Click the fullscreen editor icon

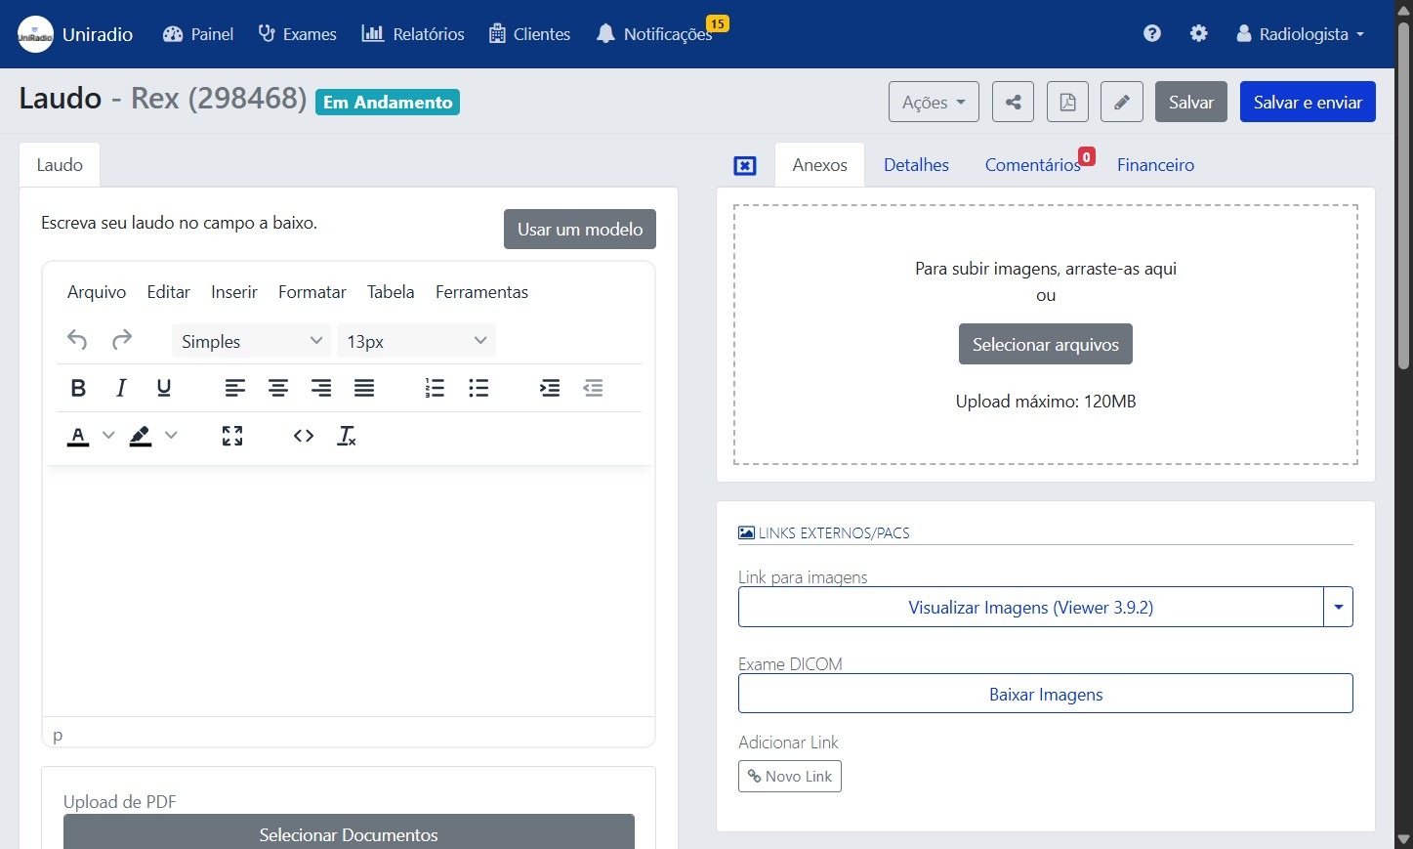point(232,436)
